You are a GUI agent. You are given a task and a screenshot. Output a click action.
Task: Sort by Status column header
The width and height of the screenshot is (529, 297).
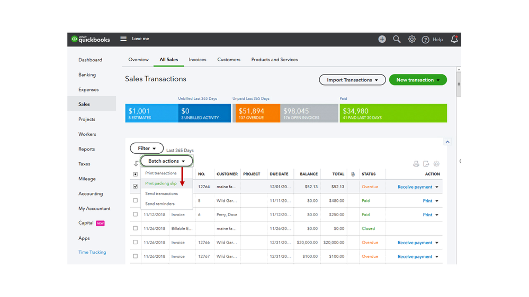tap(369, 174)
